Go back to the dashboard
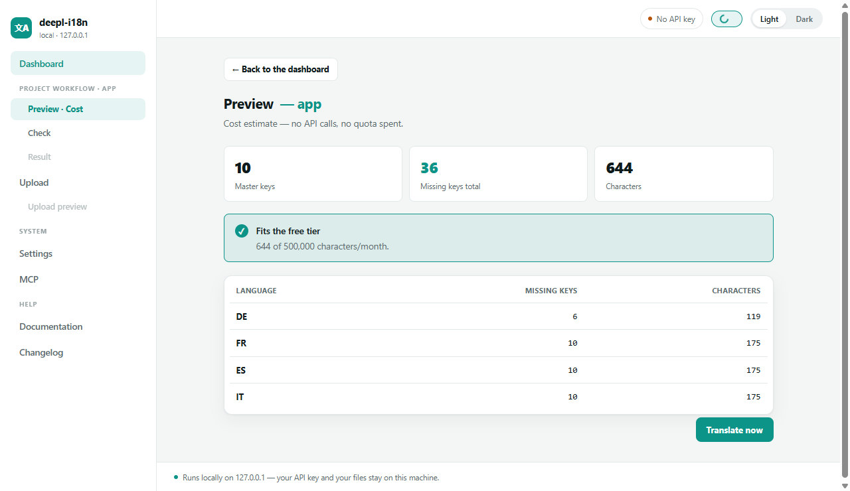Image resolution: width=850 pixels, height=491 pixels. click(x=281, y=70)
